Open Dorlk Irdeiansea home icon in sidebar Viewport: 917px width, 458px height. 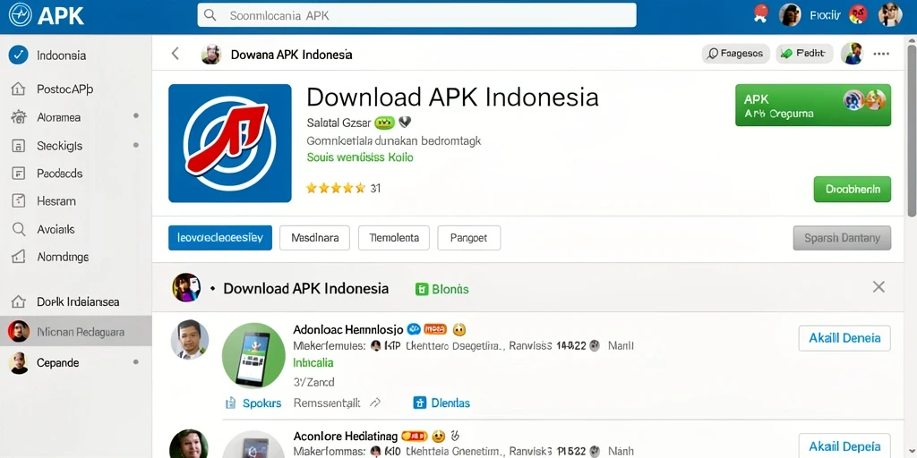(x=19, y=302)
